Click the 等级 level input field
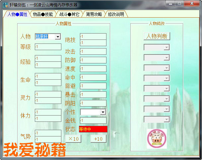This screenshot has width=202, height=160. [x=48, y=47]
